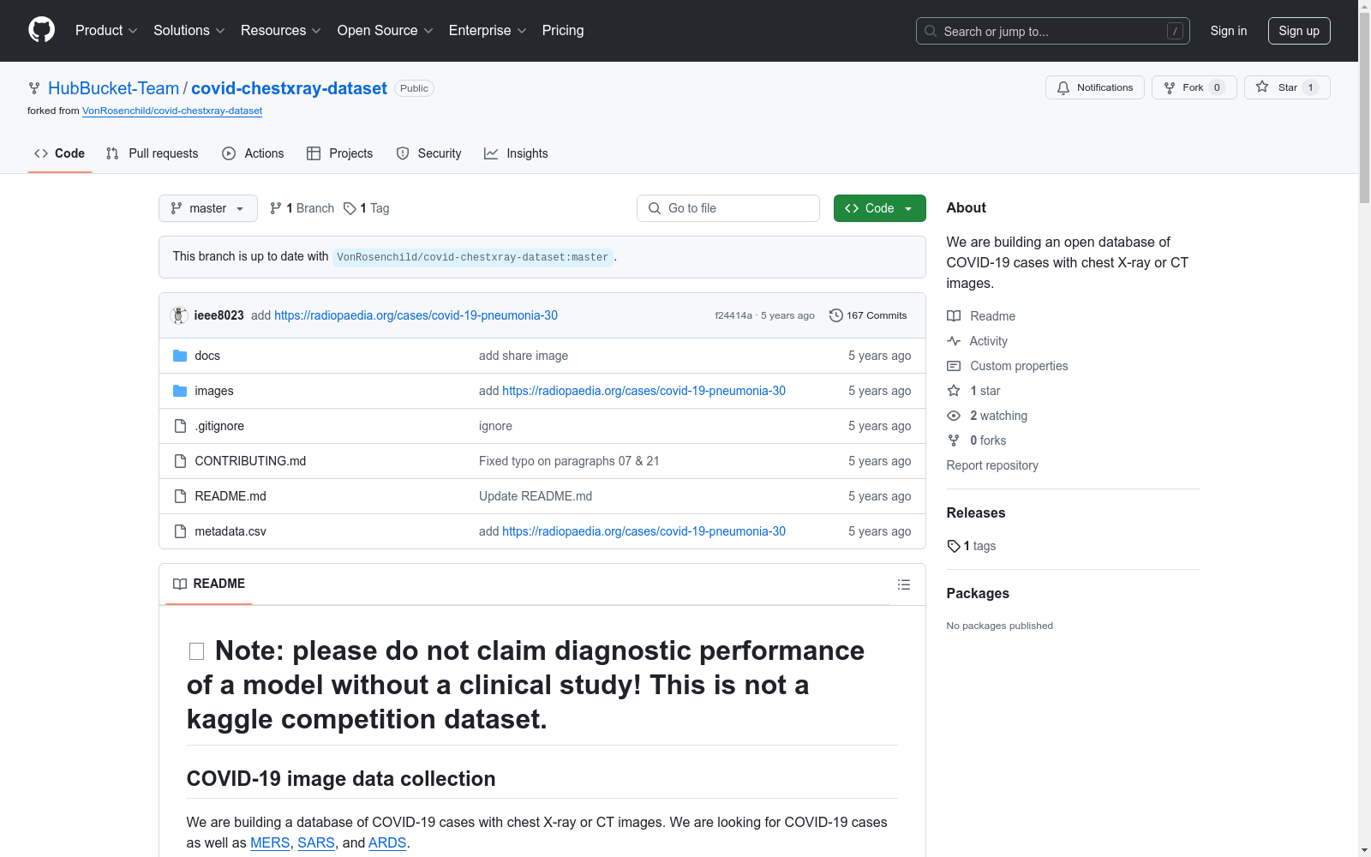This screenshot has width=1371, height=857.
Task: Click the images folder icon
Action: [180, 391]
